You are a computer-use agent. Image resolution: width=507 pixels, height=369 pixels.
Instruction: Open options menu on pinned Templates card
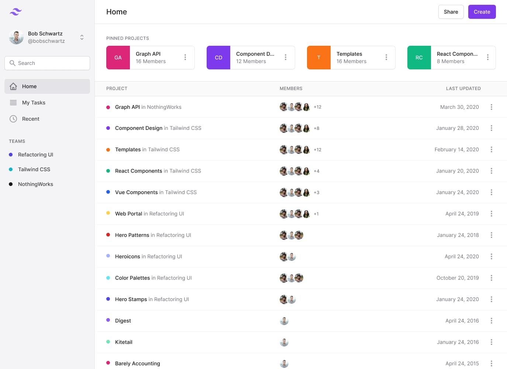coord(386,58)
